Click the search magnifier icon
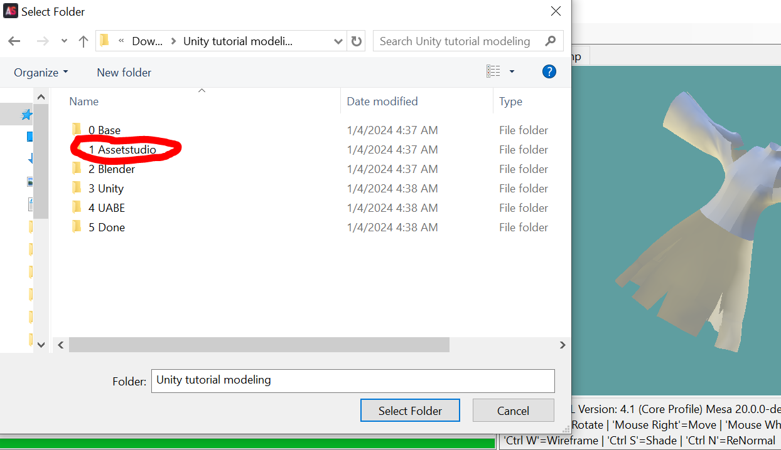The image size is (781, 450). pyautogui.click(x=551, y=41)
